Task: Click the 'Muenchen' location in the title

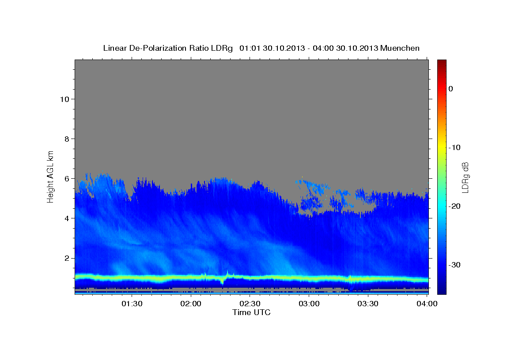Action: (x=400, y=48)
